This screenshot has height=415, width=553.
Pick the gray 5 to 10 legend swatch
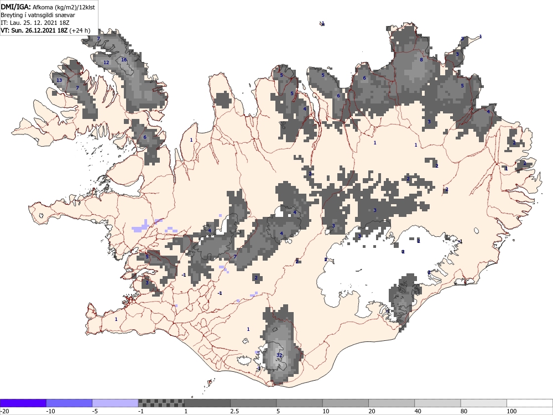[x=299, y=403]
